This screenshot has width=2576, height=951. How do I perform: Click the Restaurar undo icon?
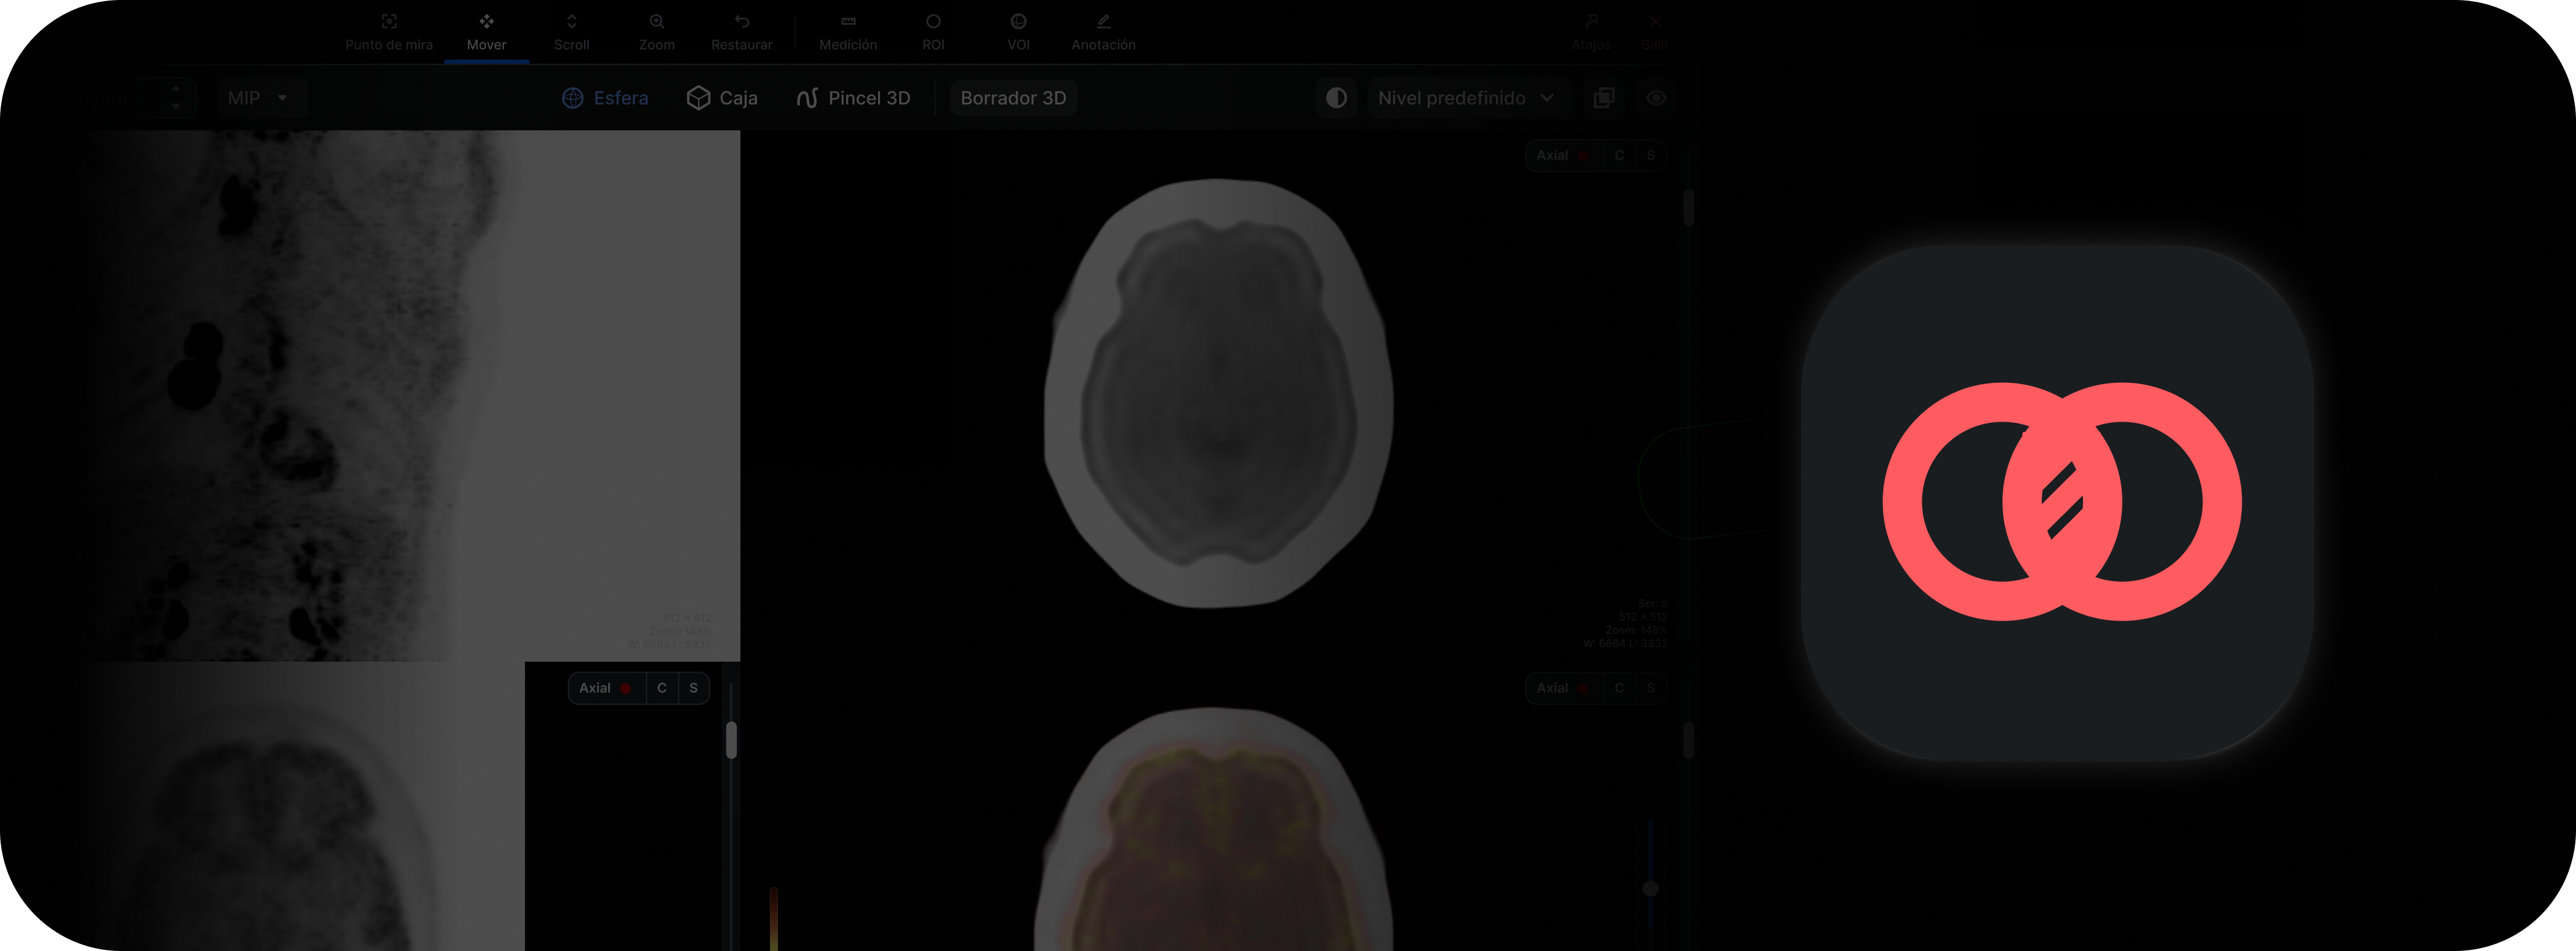tap(741, 22)
